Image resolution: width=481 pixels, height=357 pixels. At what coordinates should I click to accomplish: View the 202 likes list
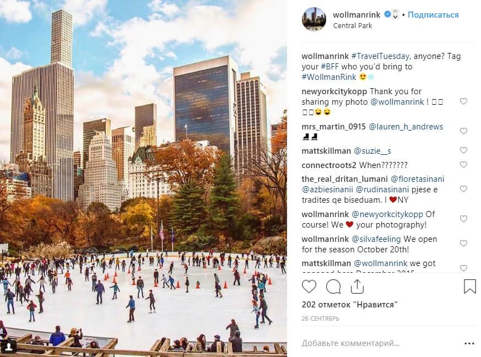click(x=350, y=305)
